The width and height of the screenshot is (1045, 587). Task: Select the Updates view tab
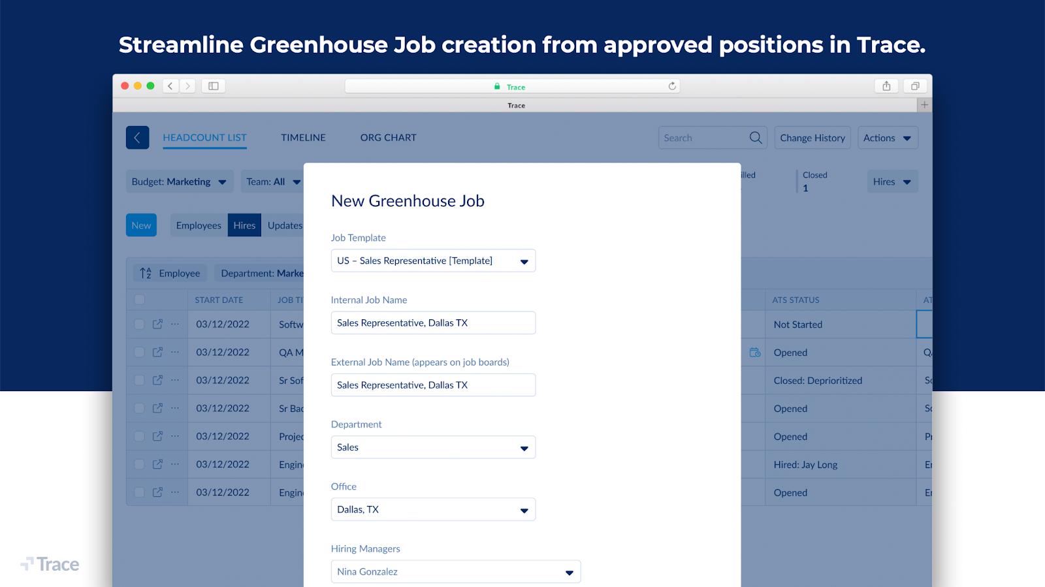[x=283, y=225]
